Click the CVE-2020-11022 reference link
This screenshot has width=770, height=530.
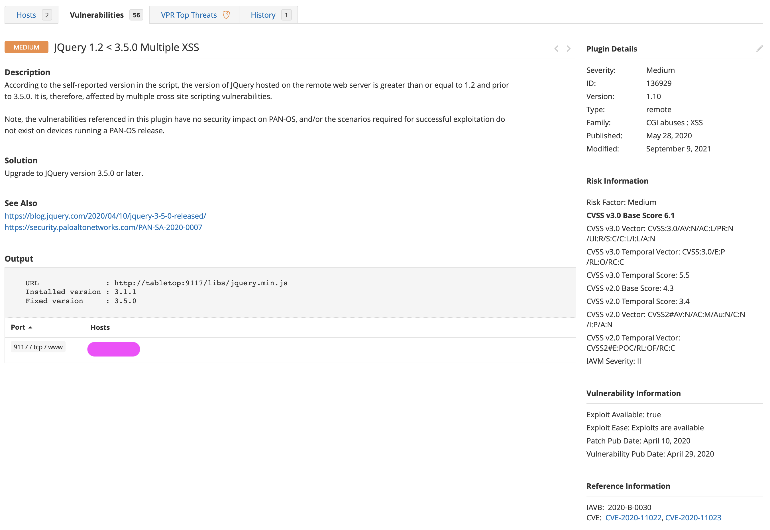click(x=633, y=517)
